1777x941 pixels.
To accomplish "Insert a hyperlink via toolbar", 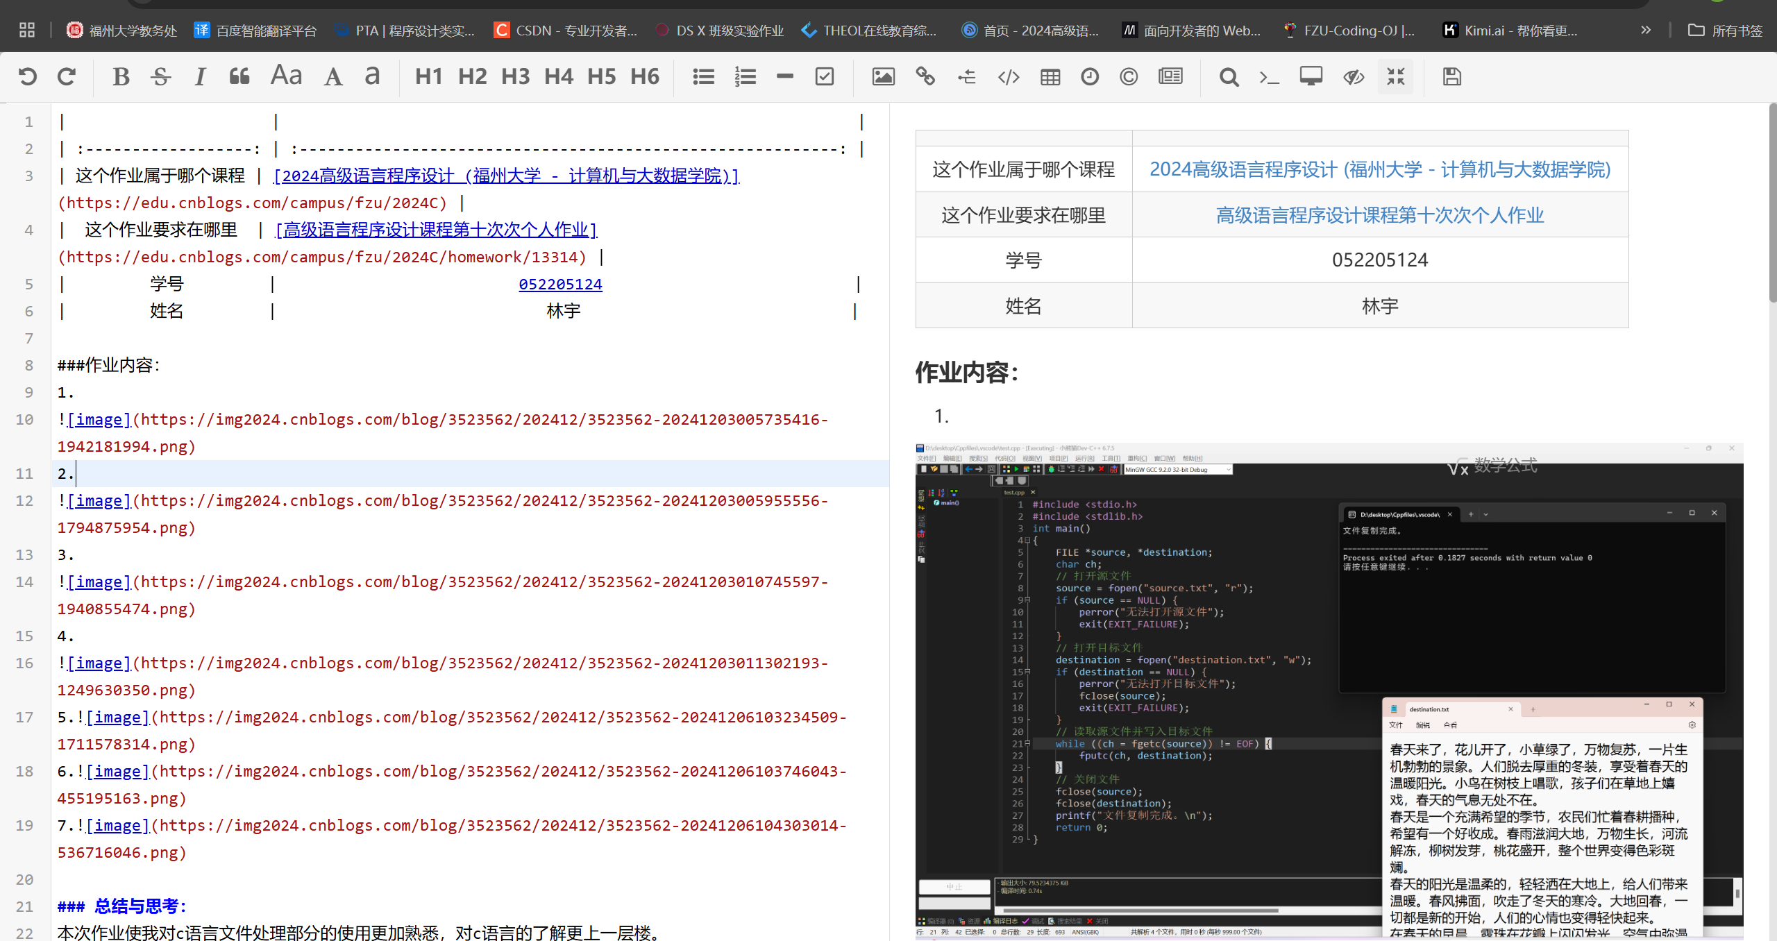I will pos(925,76).
